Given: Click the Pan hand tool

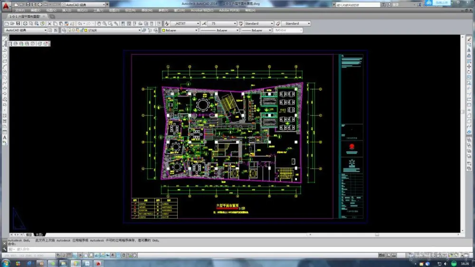Looking at the screenshot, I should tap(99, 23).
